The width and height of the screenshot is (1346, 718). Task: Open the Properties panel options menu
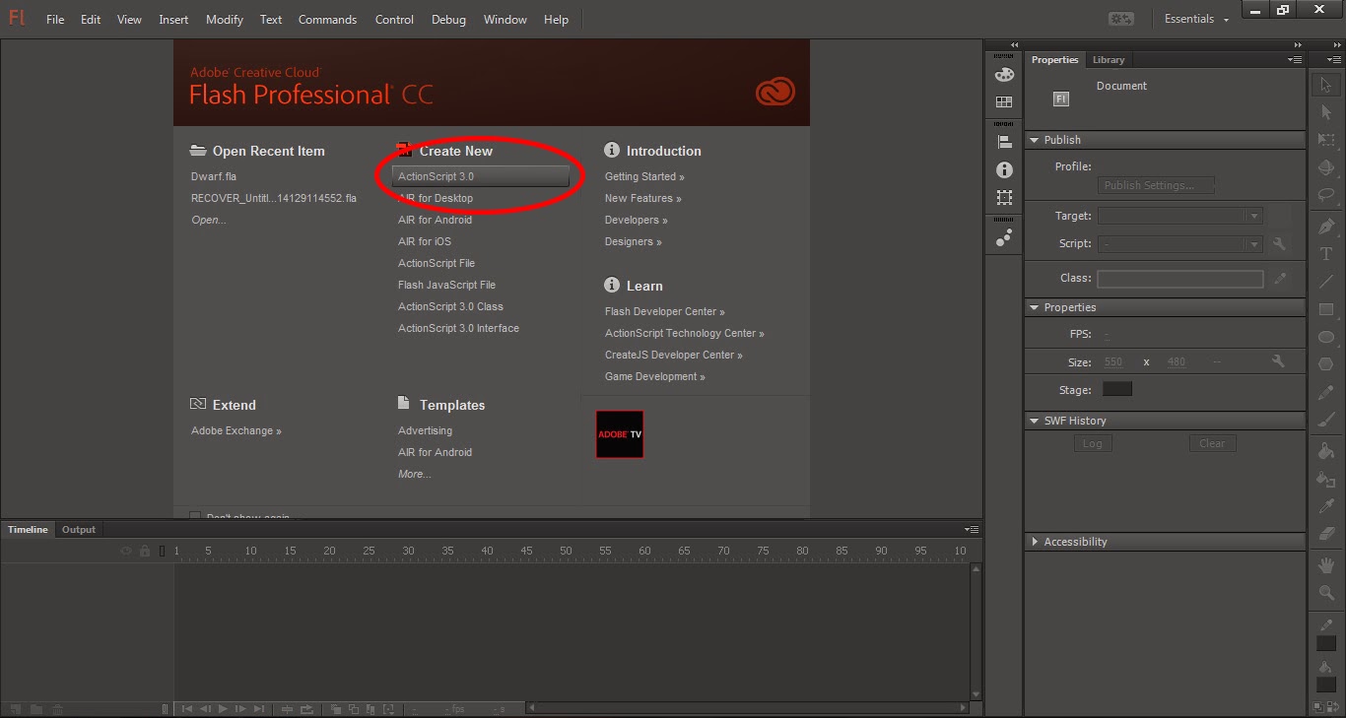pos(1296,60)
